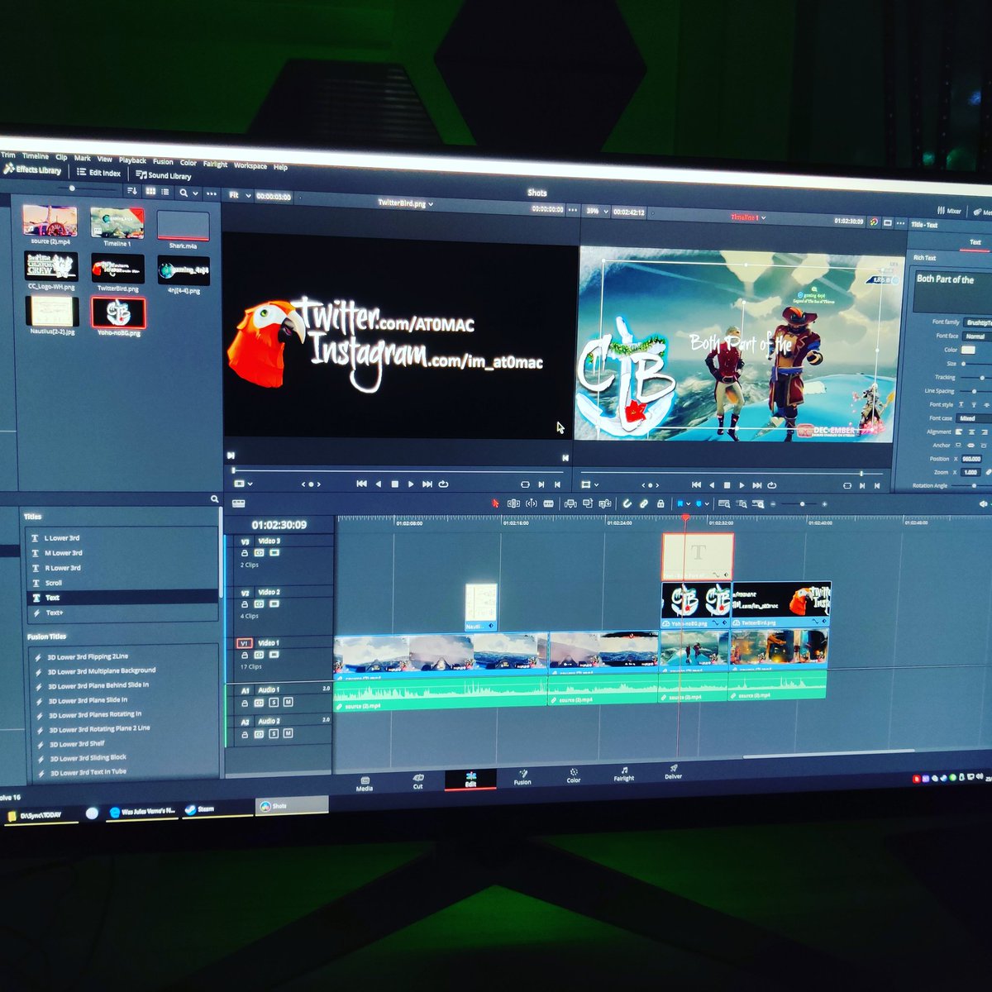Open the Font case Mixed dropdown
The height and width of the screenshot is (992, 992).
click(x=975, y=418)
